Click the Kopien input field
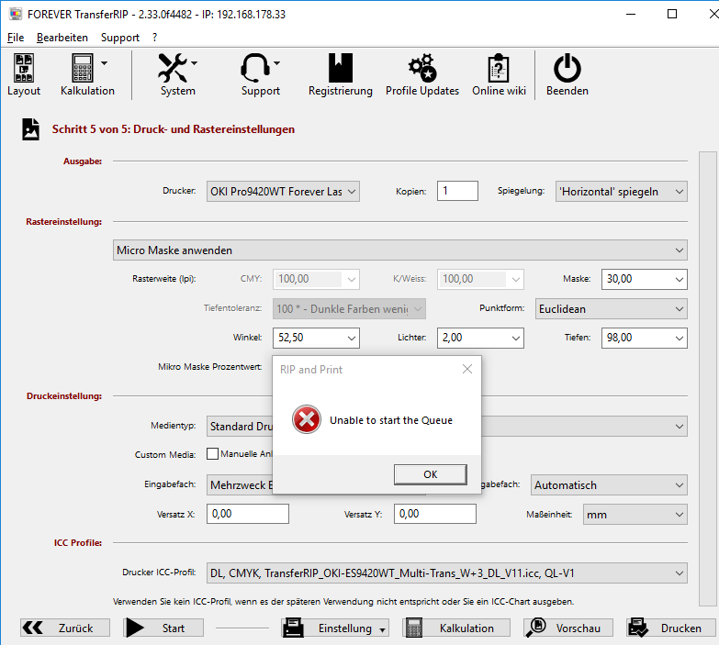 [457, 191]
